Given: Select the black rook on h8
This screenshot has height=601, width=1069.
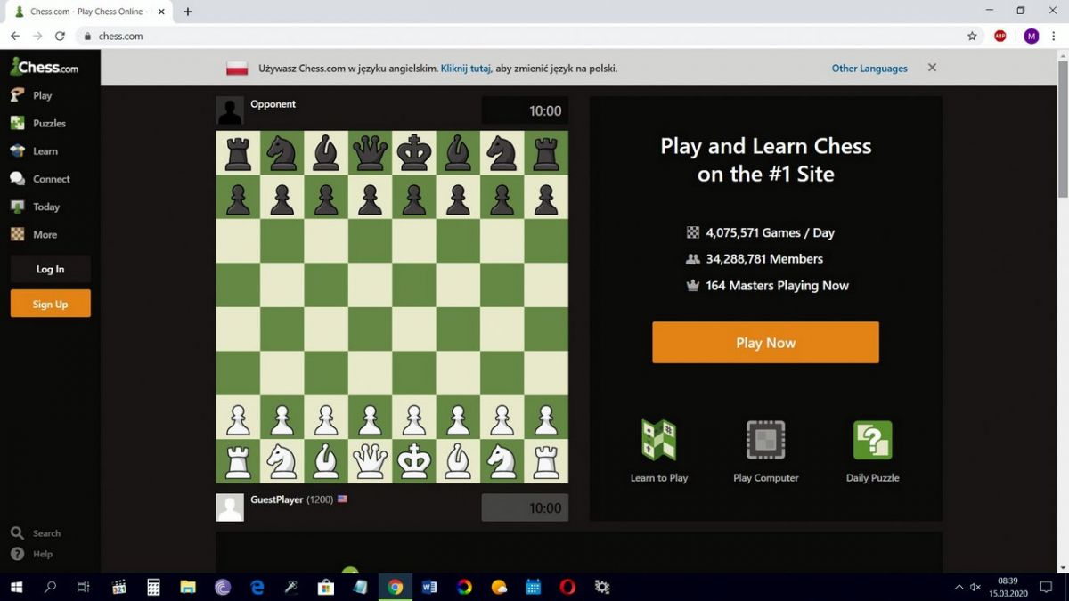Looking at the screenshot, I should click(x=546, y=153).
